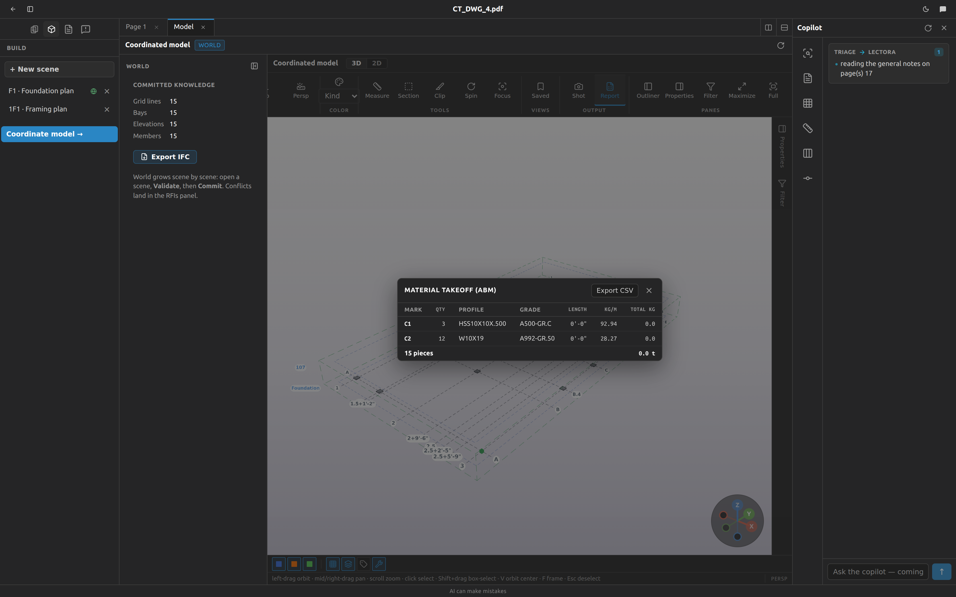956x597 pixels.
Task: Open the Kind color dropdown
Action: click(x=339, y=96)
